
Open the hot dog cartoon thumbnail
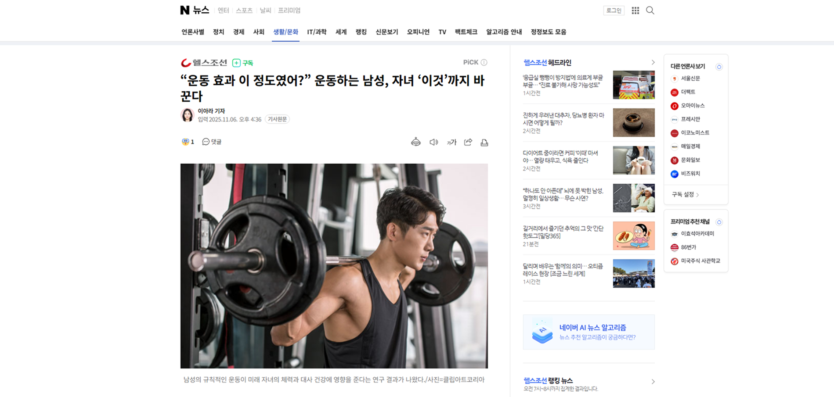point(633,236)
